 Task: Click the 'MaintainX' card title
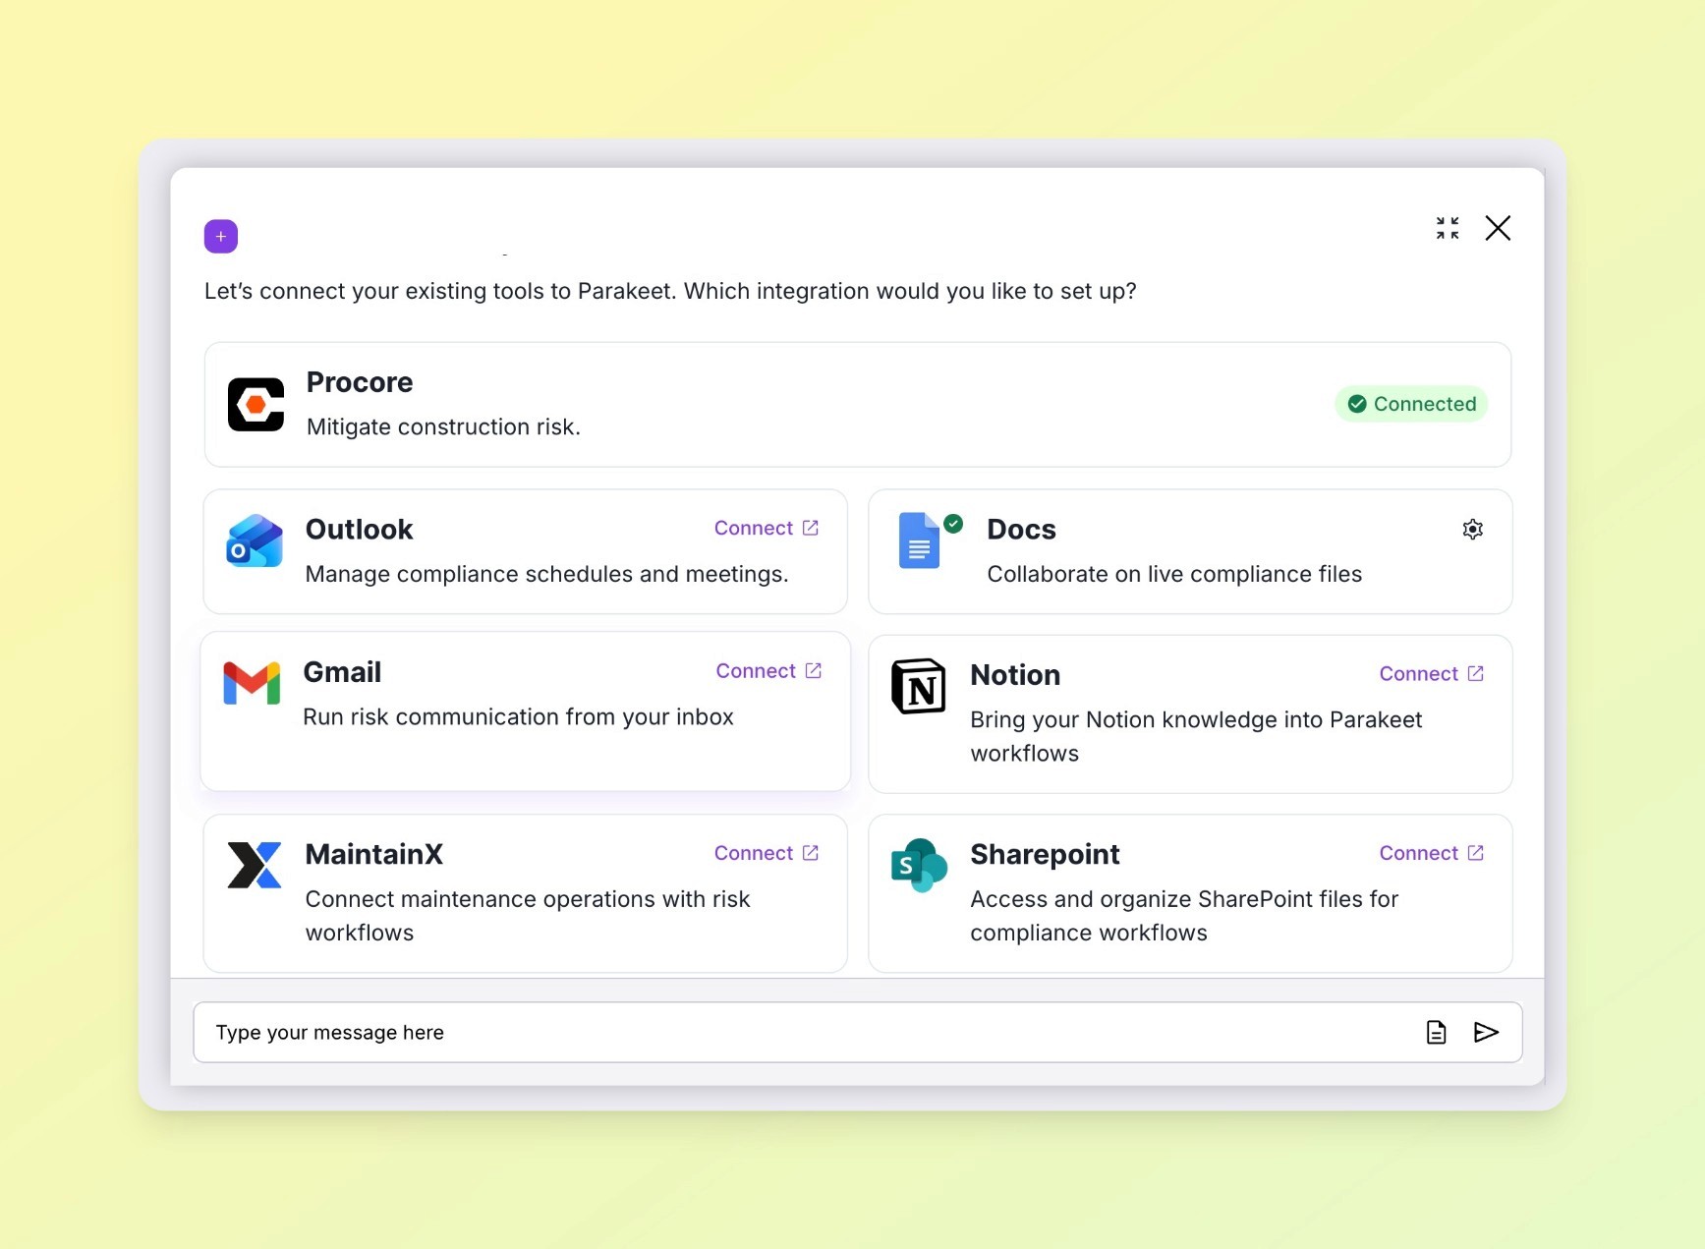(374, 855)
